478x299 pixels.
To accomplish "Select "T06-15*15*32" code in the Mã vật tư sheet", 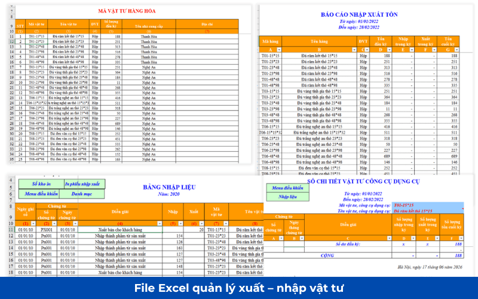I will (x=36, y=103).
